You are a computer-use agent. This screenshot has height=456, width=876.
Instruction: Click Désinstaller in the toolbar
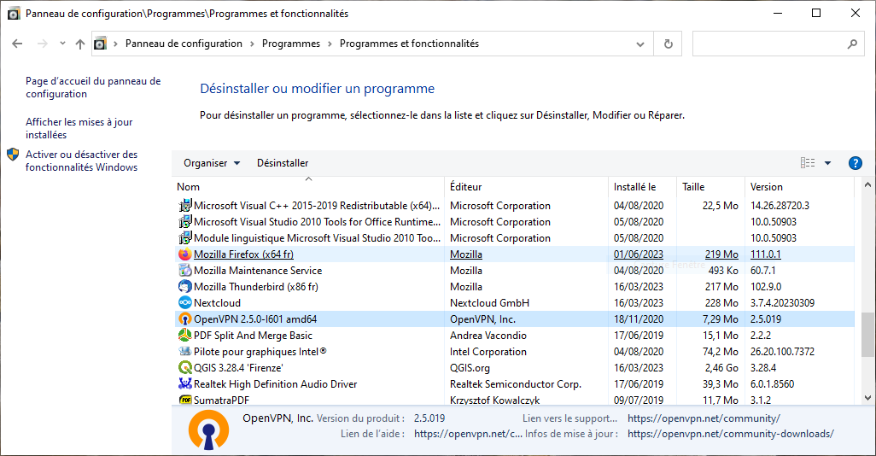(x=283, y=163)
